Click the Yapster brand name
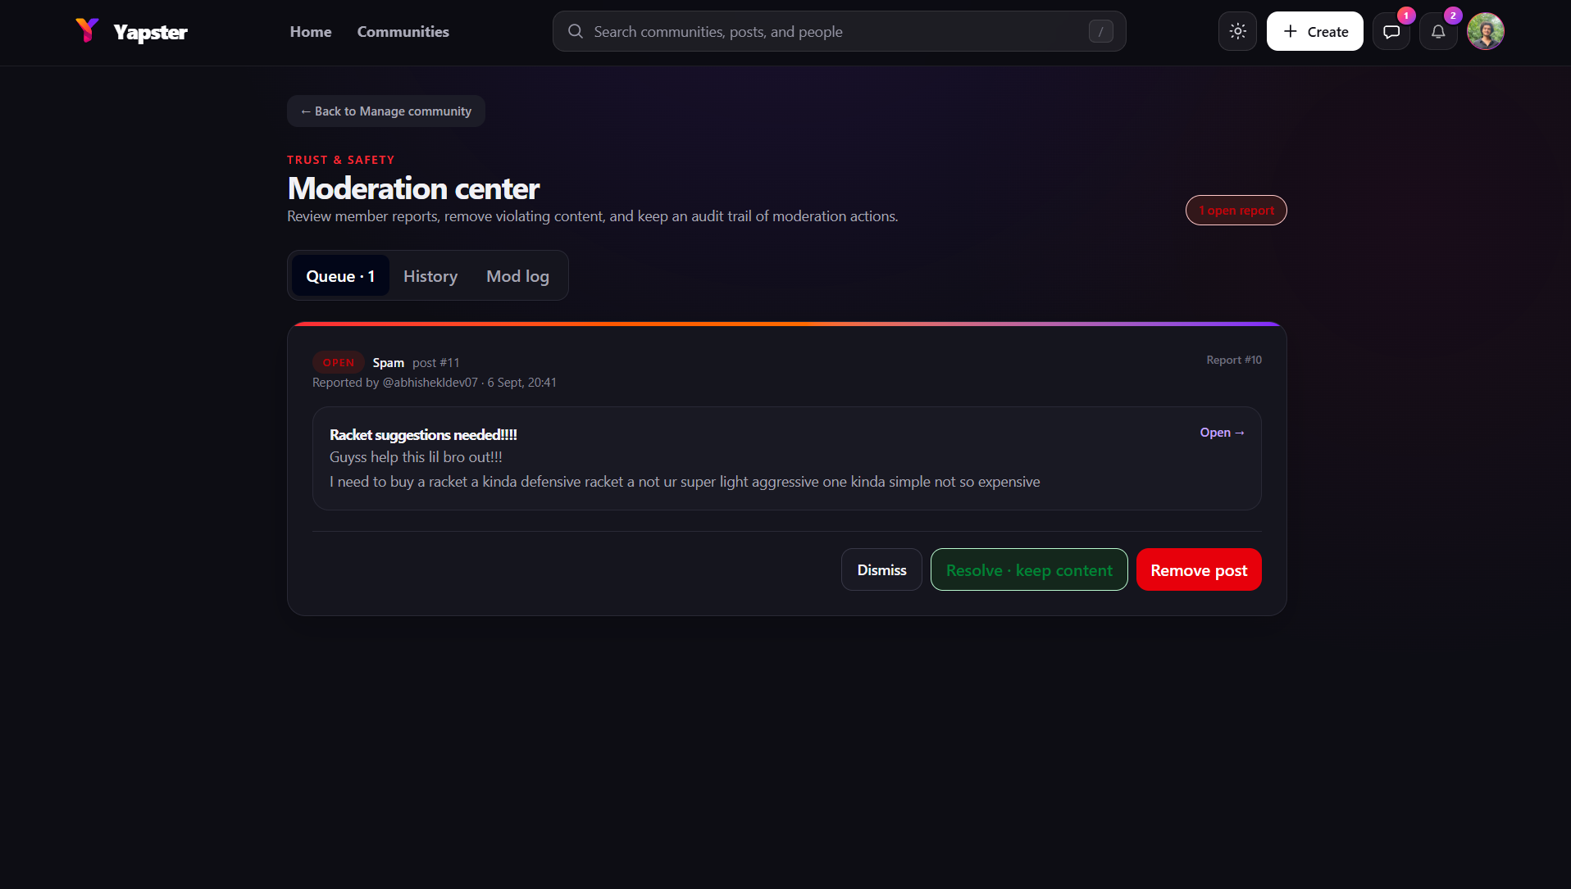The image size is (1571, 889). (x=151, y=32)
